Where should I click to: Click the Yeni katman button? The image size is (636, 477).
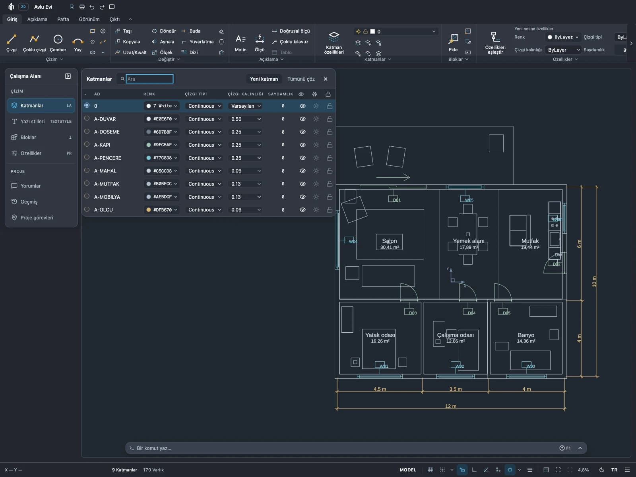tap(264, 79)
